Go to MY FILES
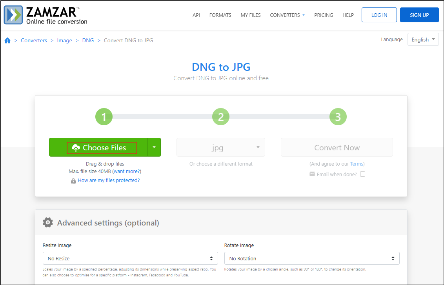 251,15
